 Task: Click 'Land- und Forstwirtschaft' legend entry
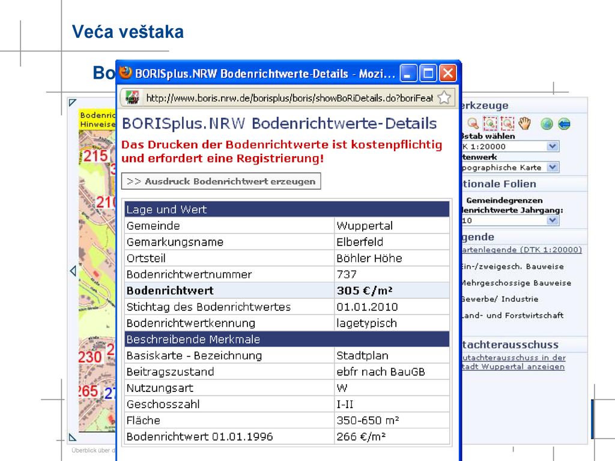[x=513, y=315]
